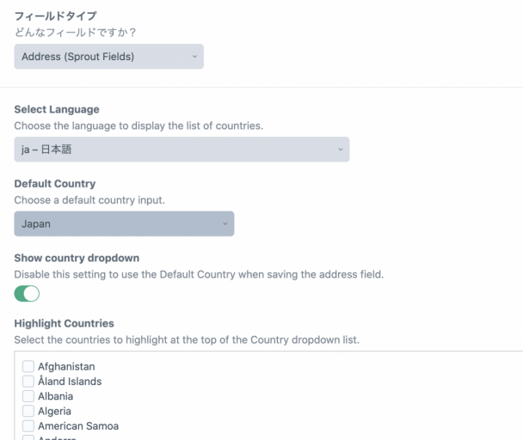Image resolution: width=523 pixels, height=440 pixels.
Task: Check the Afghanistan checkbox
Action: pos(28,367)
